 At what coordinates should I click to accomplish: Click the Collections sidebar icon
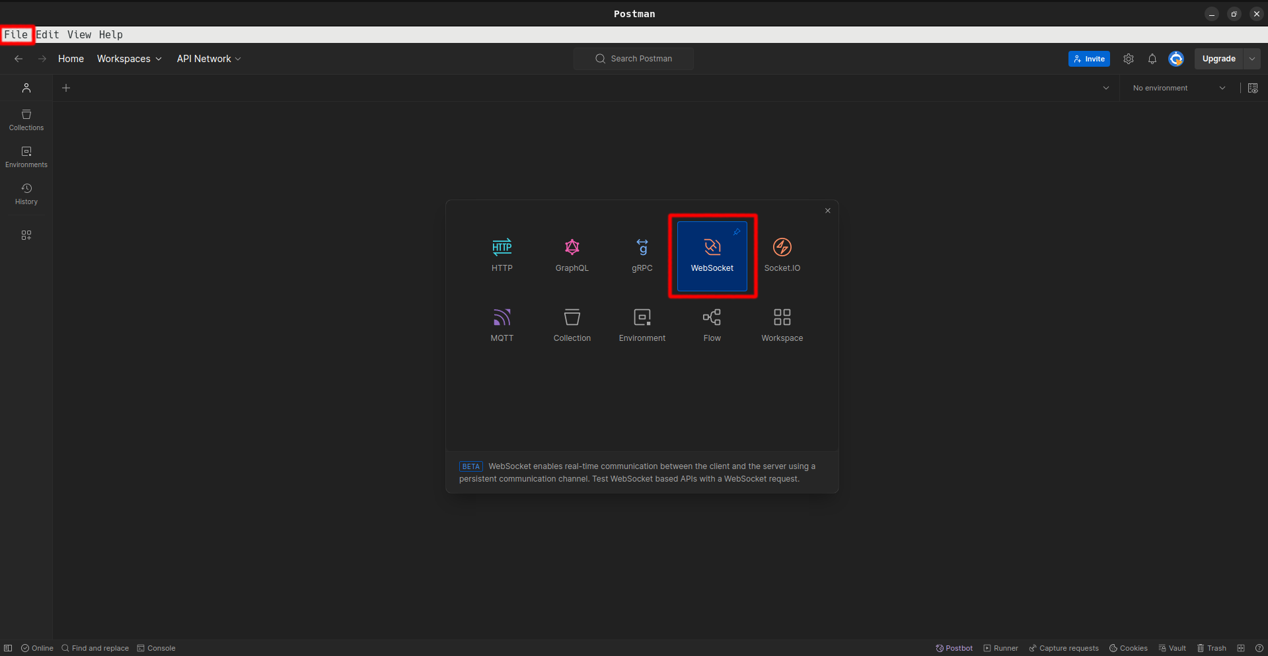click(x=26, y=120)
